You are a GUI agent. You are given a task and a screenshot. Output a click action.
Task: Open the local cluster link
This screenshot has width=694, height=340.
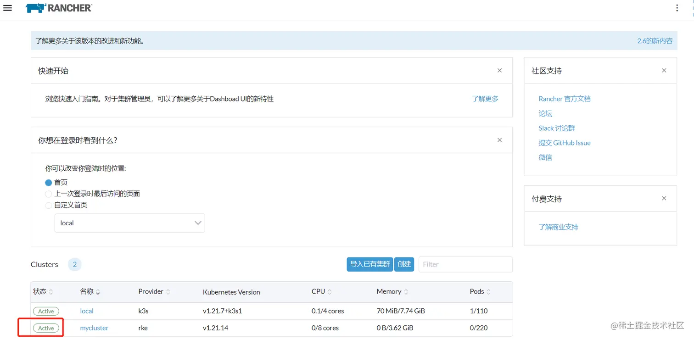click(x=87, y=311)
